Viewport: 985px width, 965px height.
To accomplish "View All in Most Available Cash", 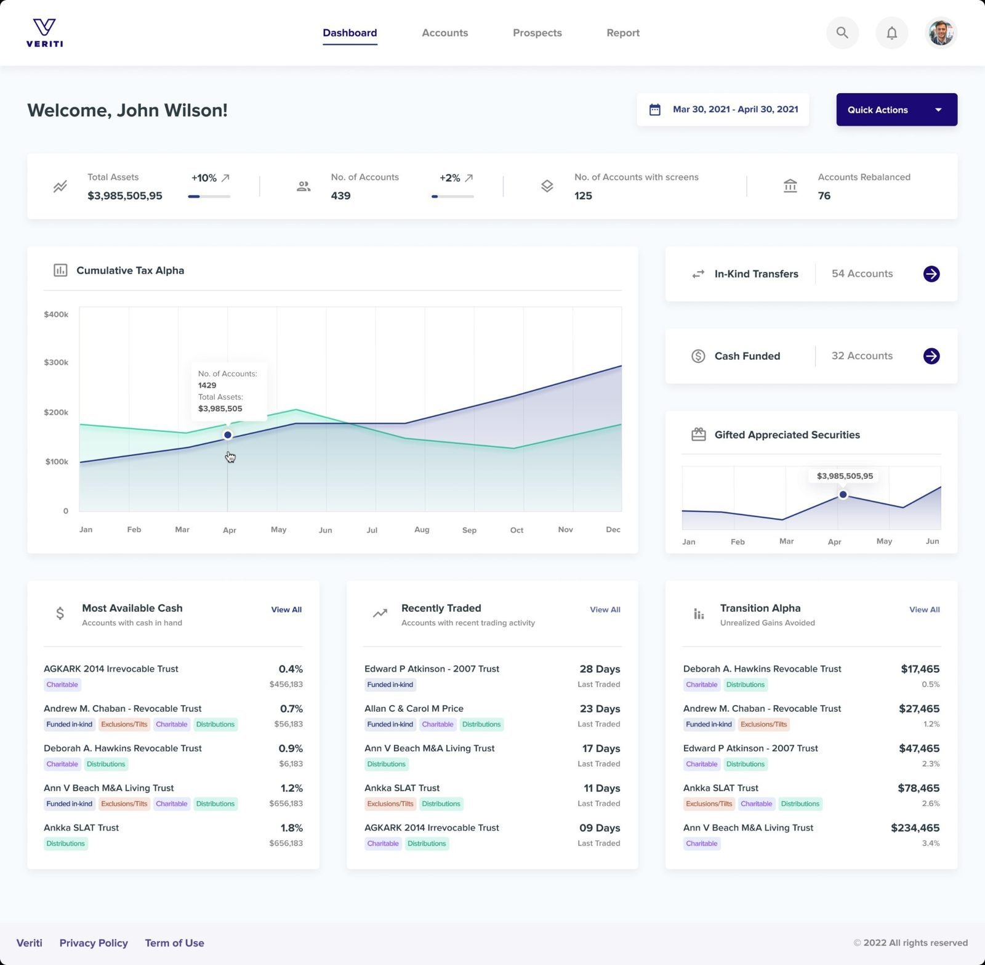I will [286, 609].
